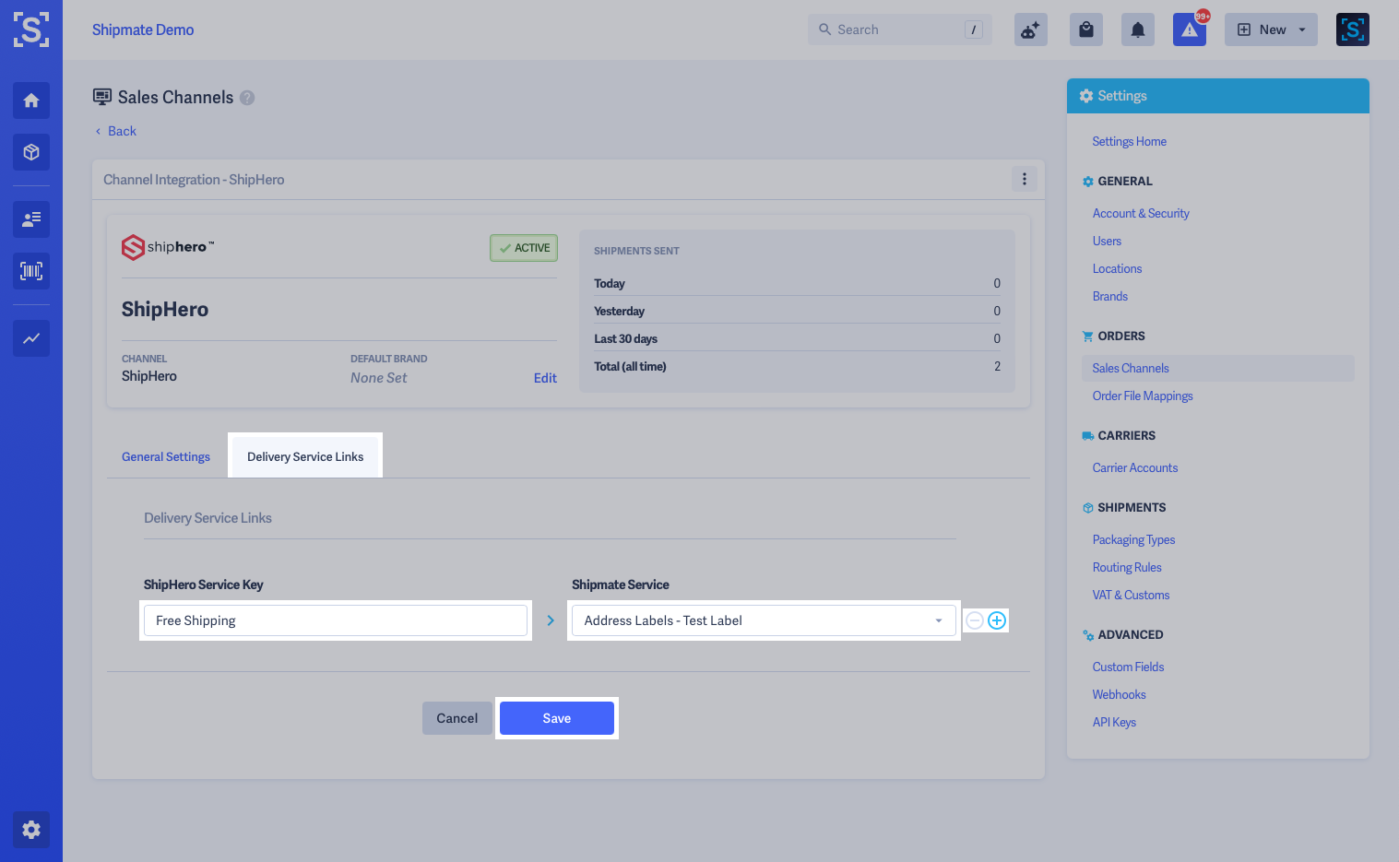Open Carrier Accounts
1399x862 pixels.
tap(1135, 467)
